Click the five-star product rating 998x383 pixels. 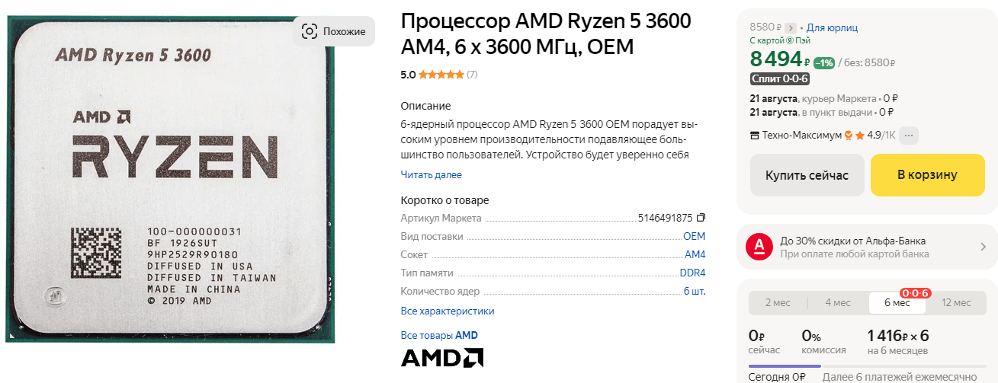click(441, 75)
